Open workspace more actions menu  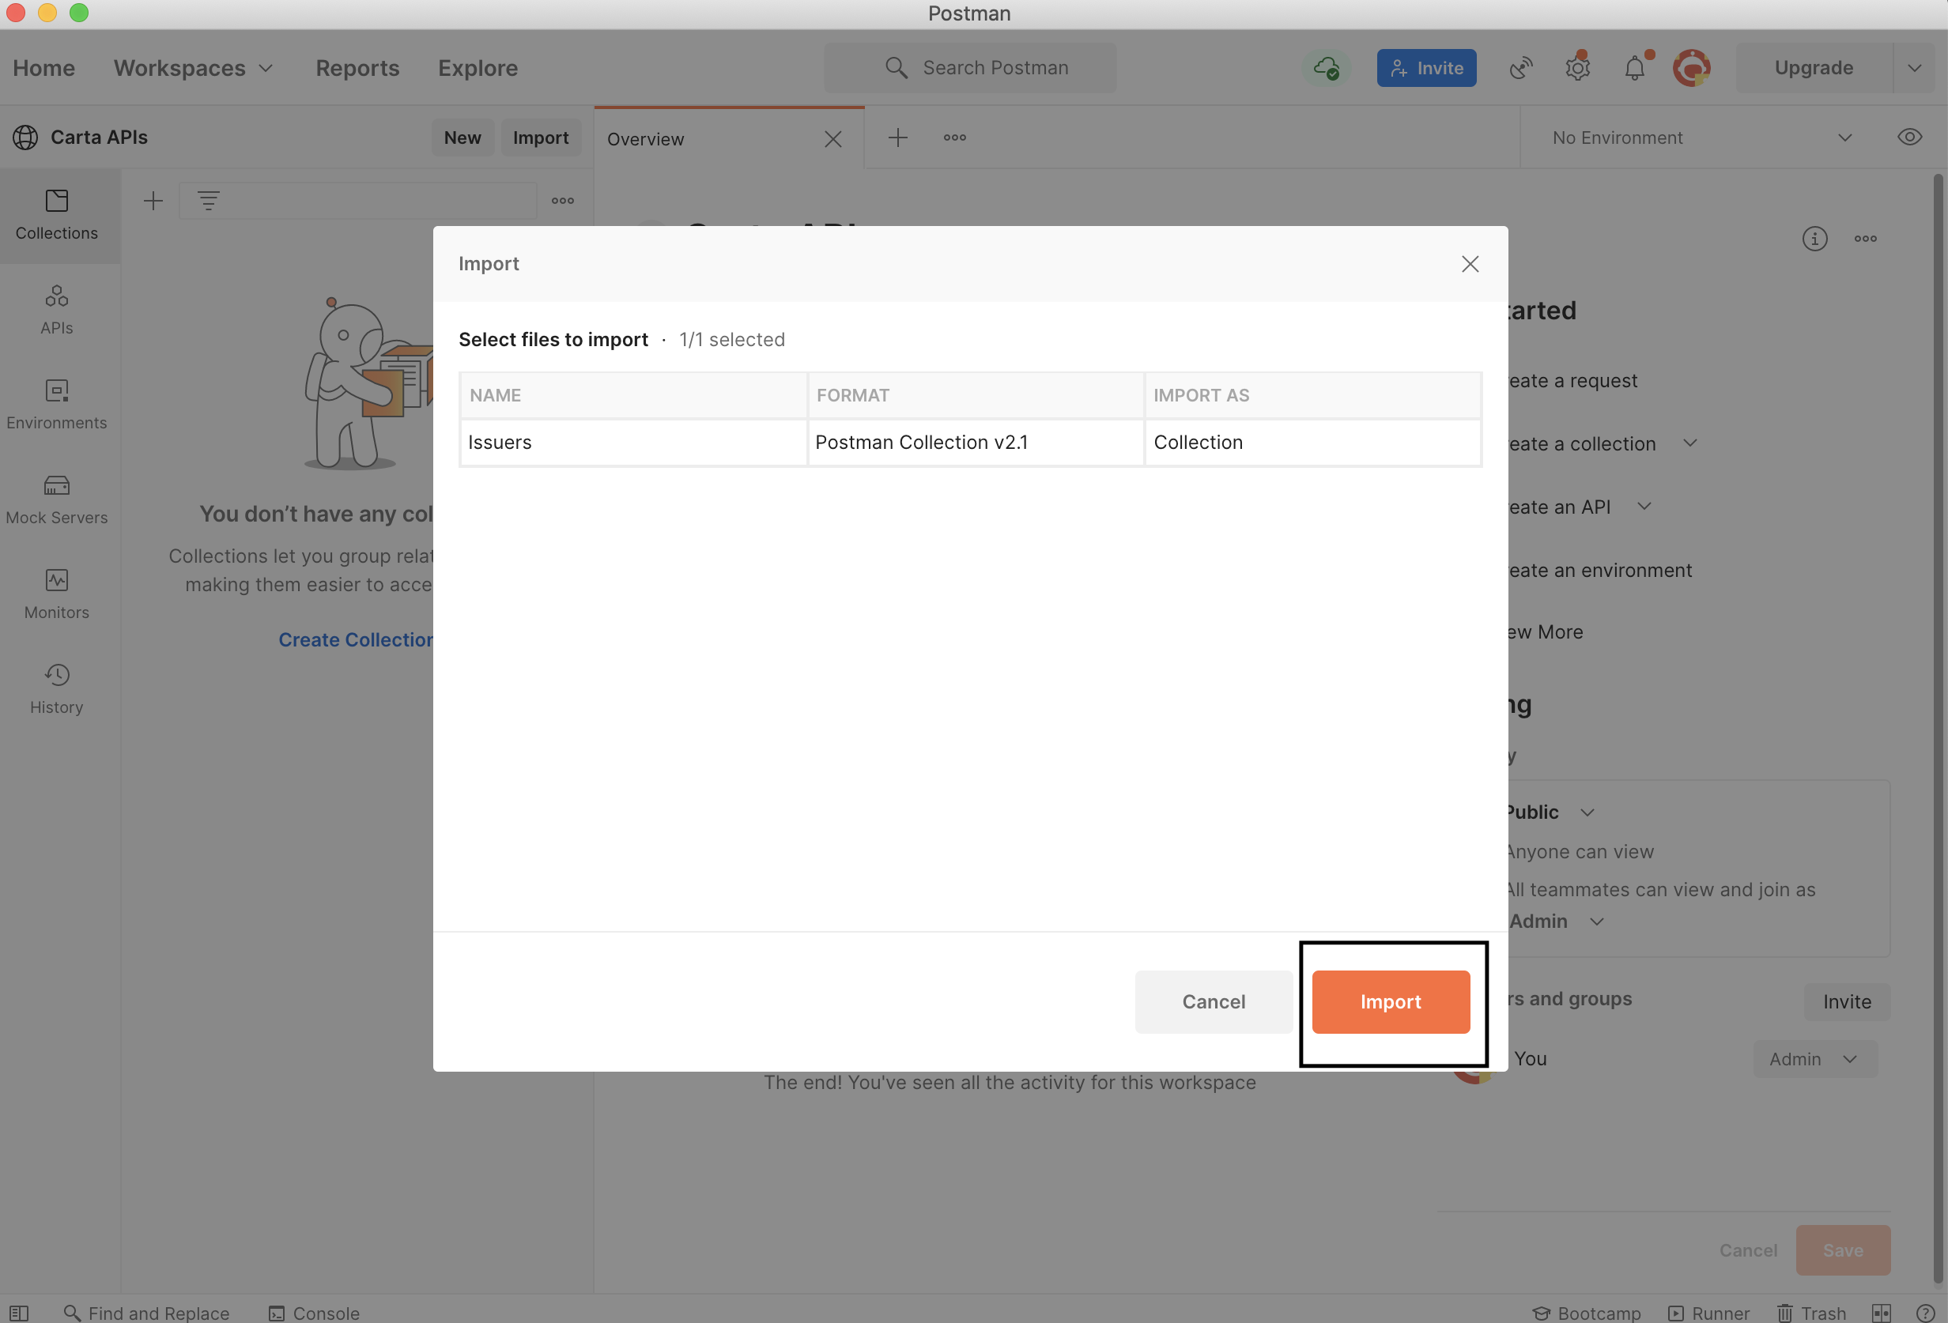pos(1866,239)
